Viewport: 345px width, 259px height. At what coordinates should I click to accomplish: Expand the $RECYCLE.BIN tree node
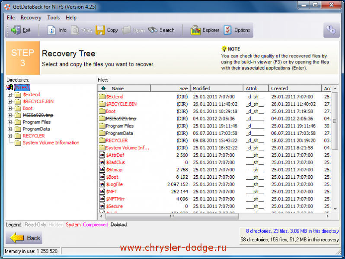(10, 101)
